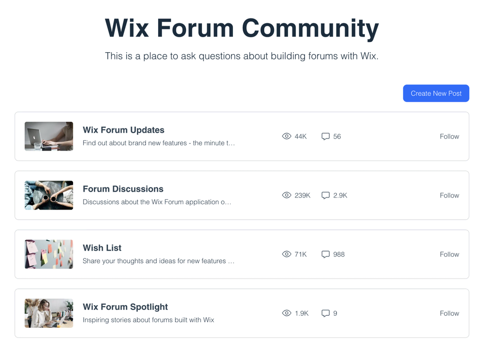495x351 pixels.
Task: Click the comments bubble icon showing 56
Action: (x=325, y=137)
